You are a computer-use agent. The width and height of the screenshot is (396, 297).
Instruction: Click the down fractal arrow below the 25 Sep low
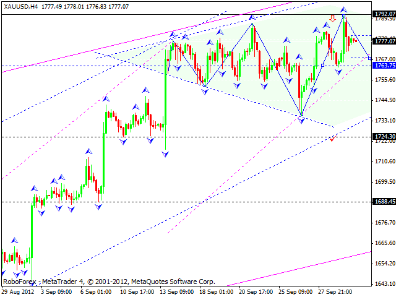click(x=301, y=120)
